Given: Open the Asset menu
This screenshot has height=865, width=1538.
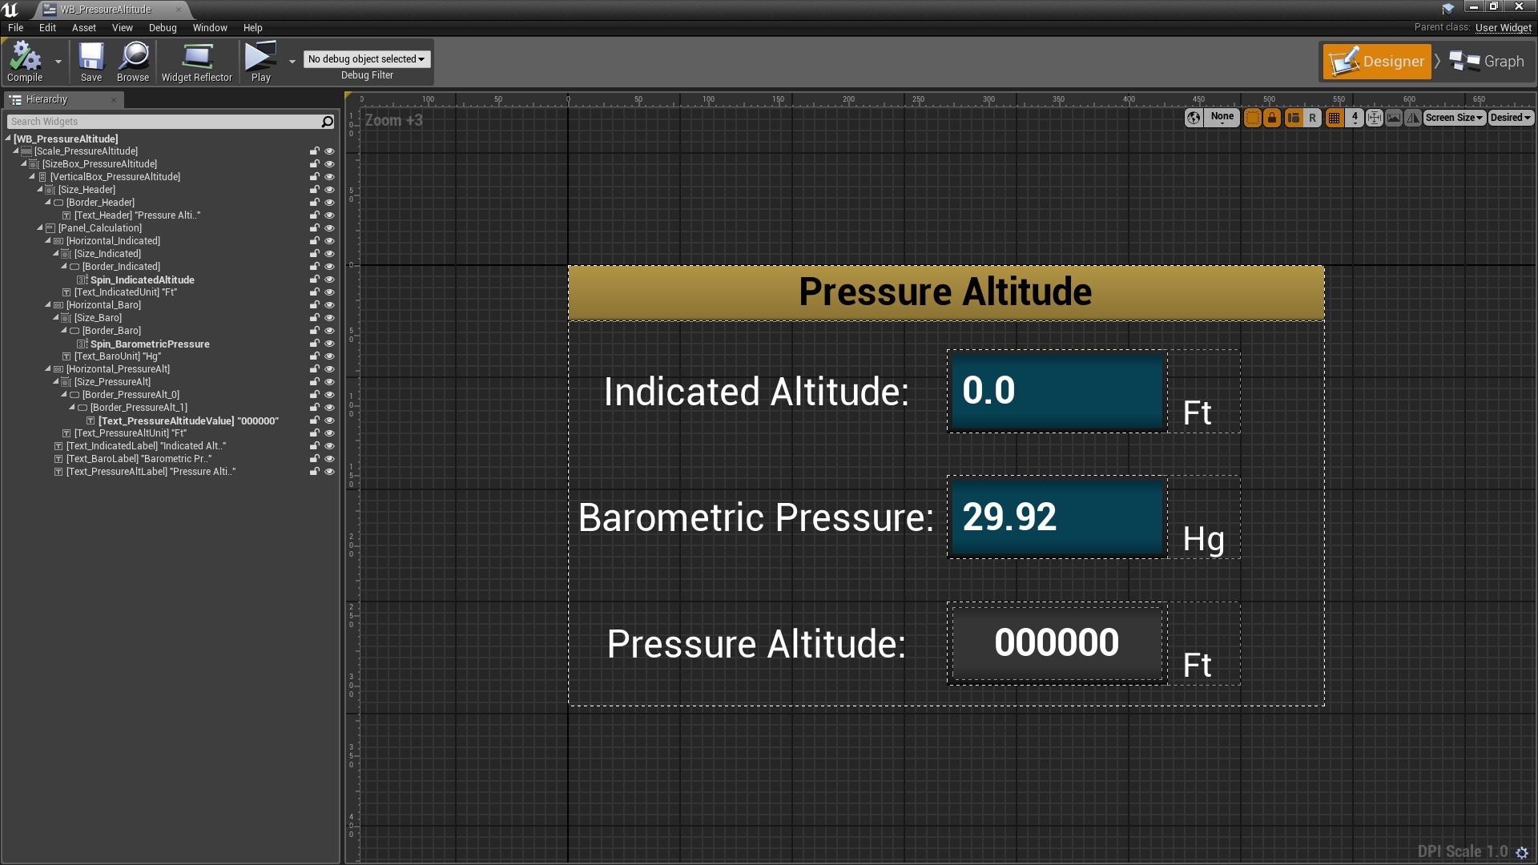Looking at the screenshot, I should click(83, 27).
